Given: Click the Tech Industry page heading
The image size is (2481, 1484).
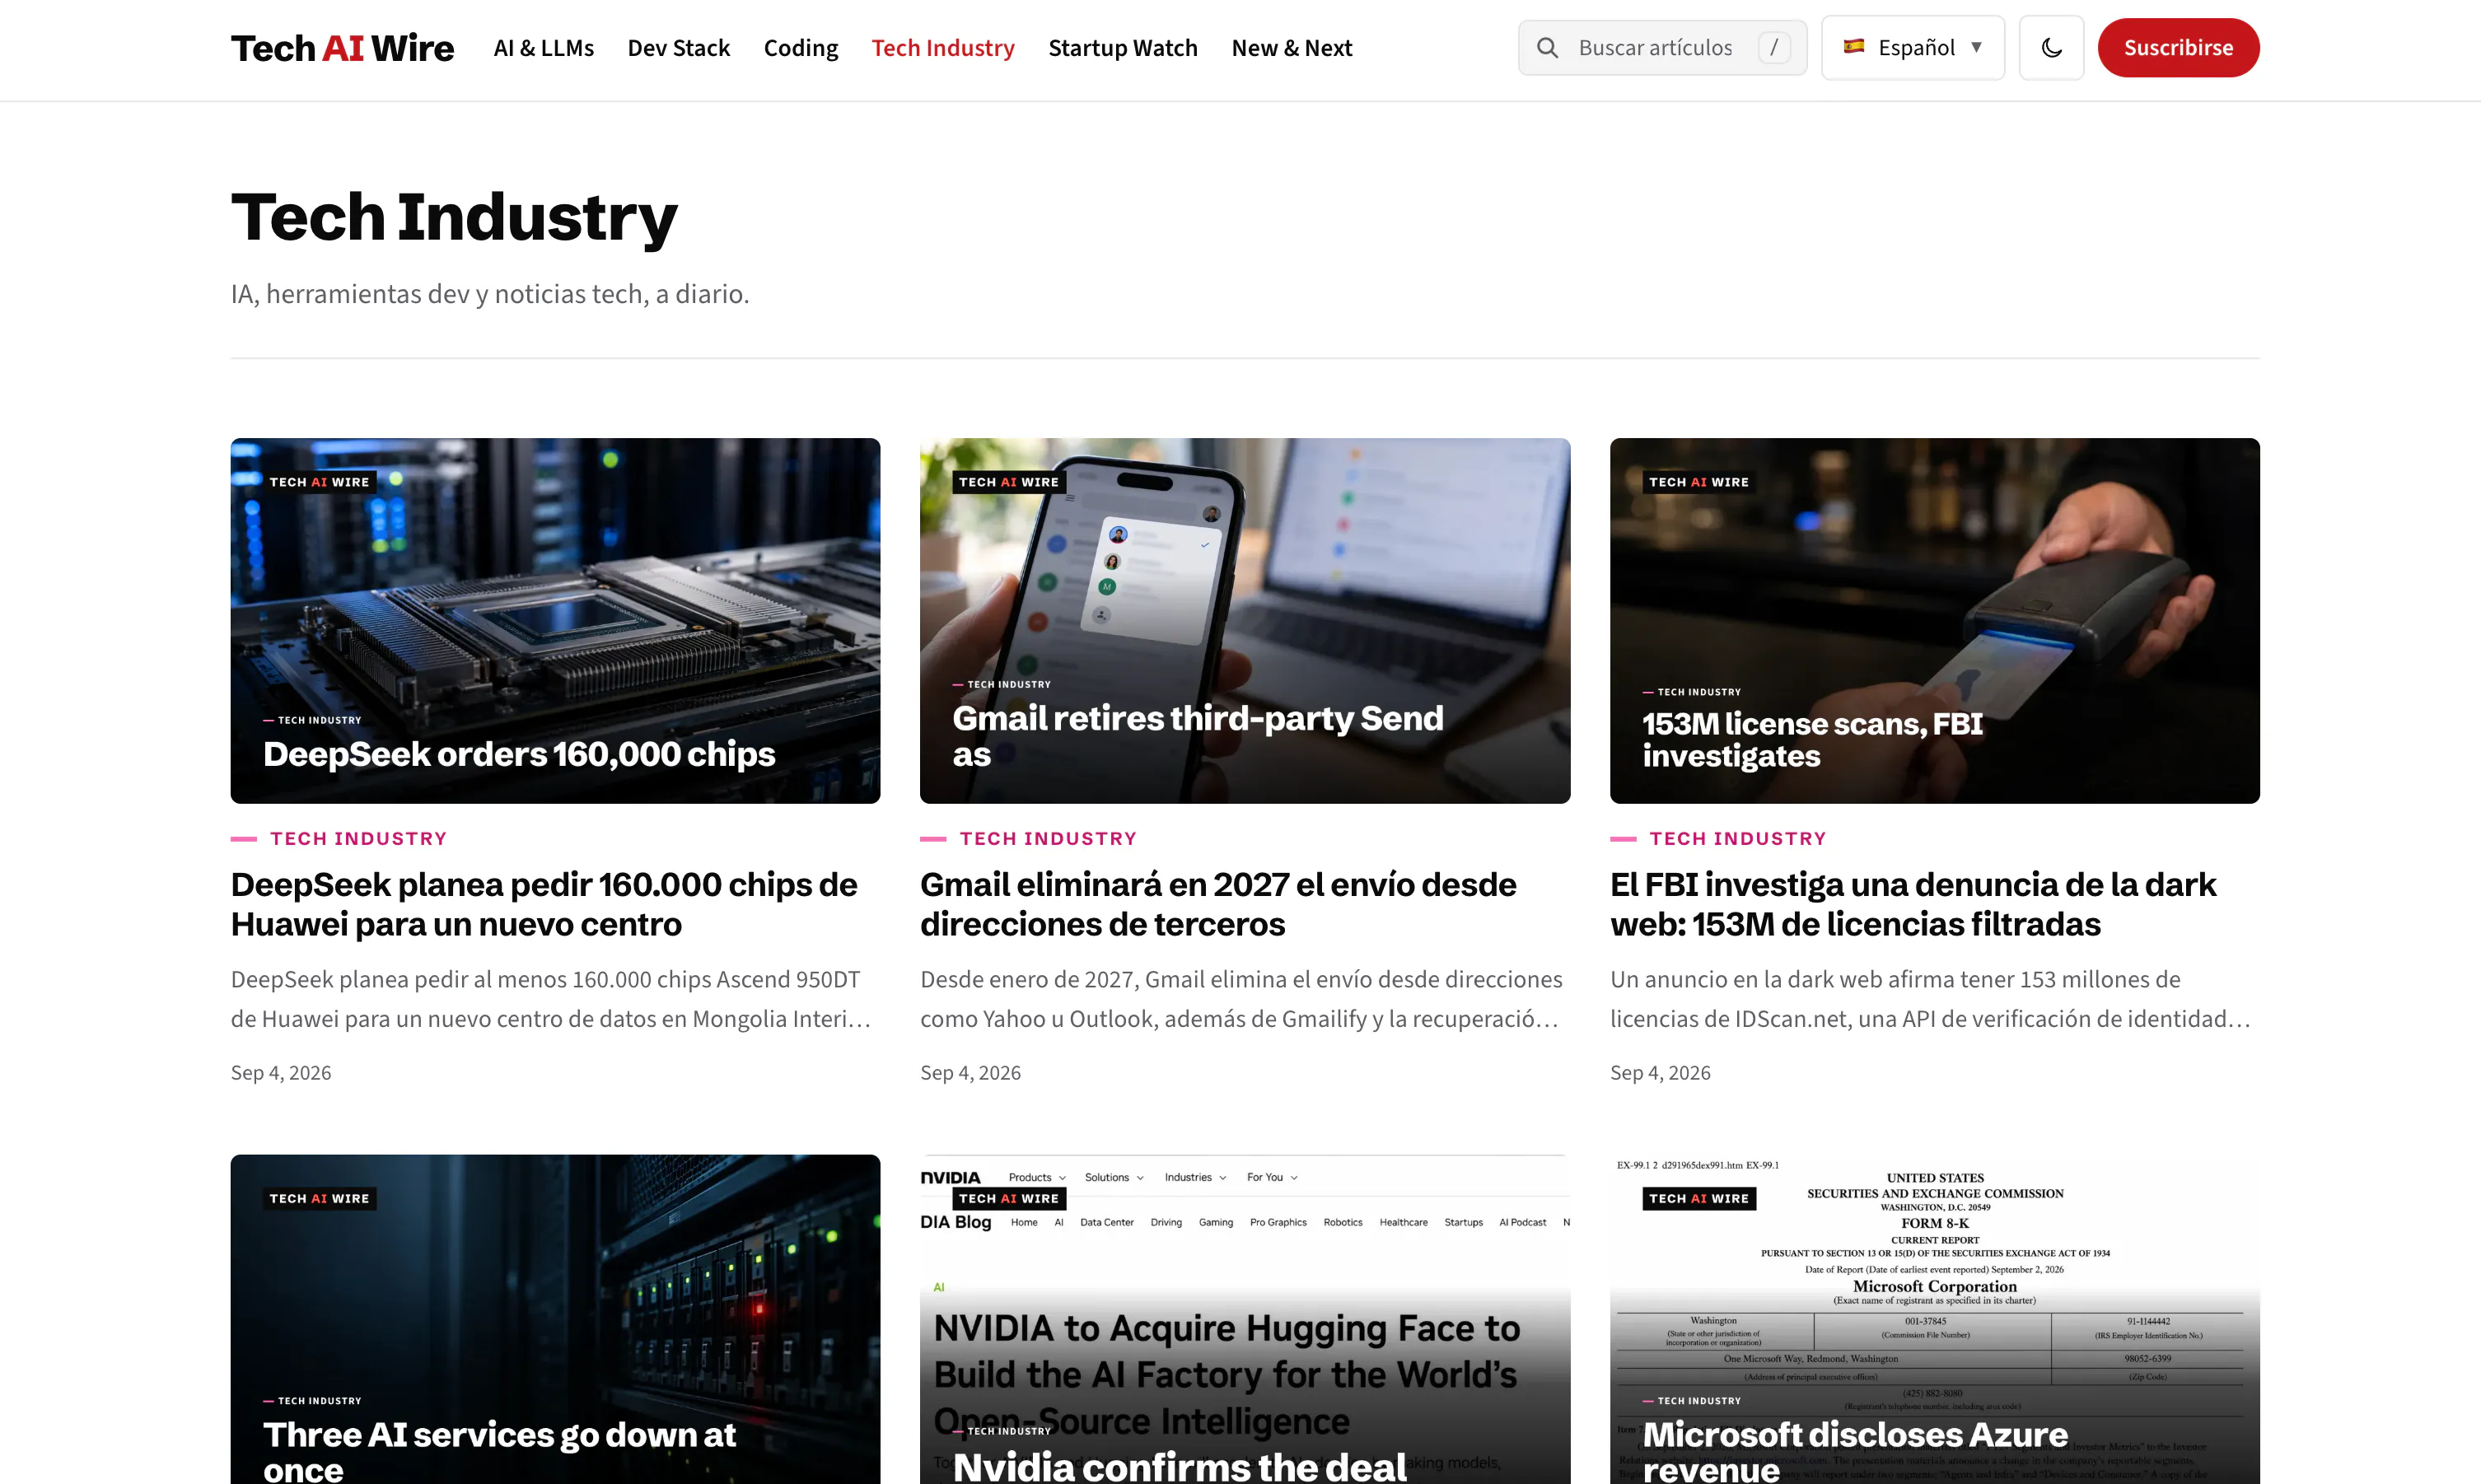Looking at the screenshot, I should coord(454,217).
